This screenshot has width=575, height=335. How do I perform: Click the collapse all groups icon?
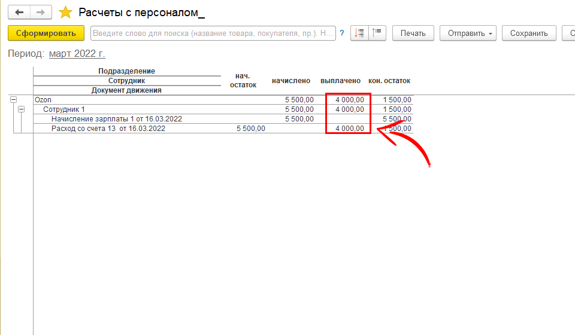[x=378, y=33]
